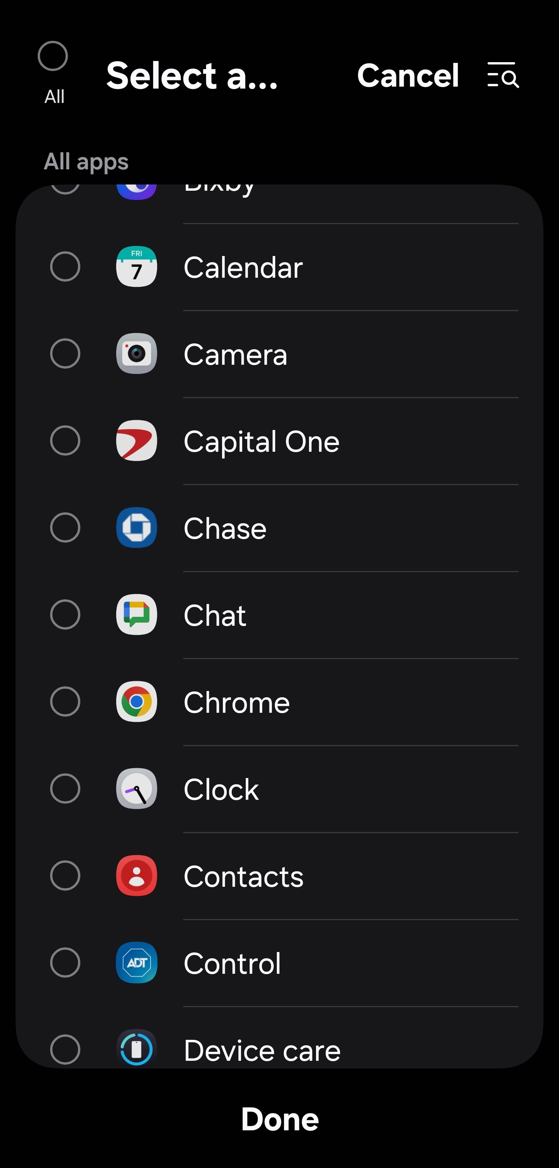
Task: Select the Device care radio button
Action: coord(65,1049)
